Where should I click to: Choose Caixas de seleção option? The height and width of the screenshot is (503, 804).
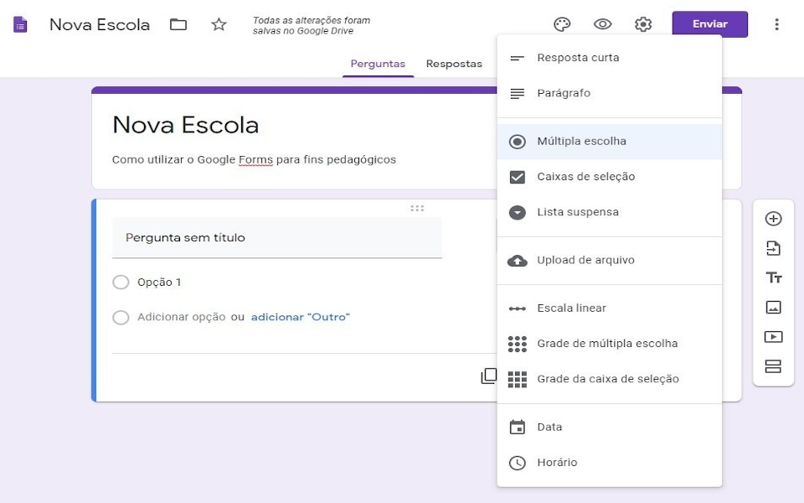pos(609,177)
